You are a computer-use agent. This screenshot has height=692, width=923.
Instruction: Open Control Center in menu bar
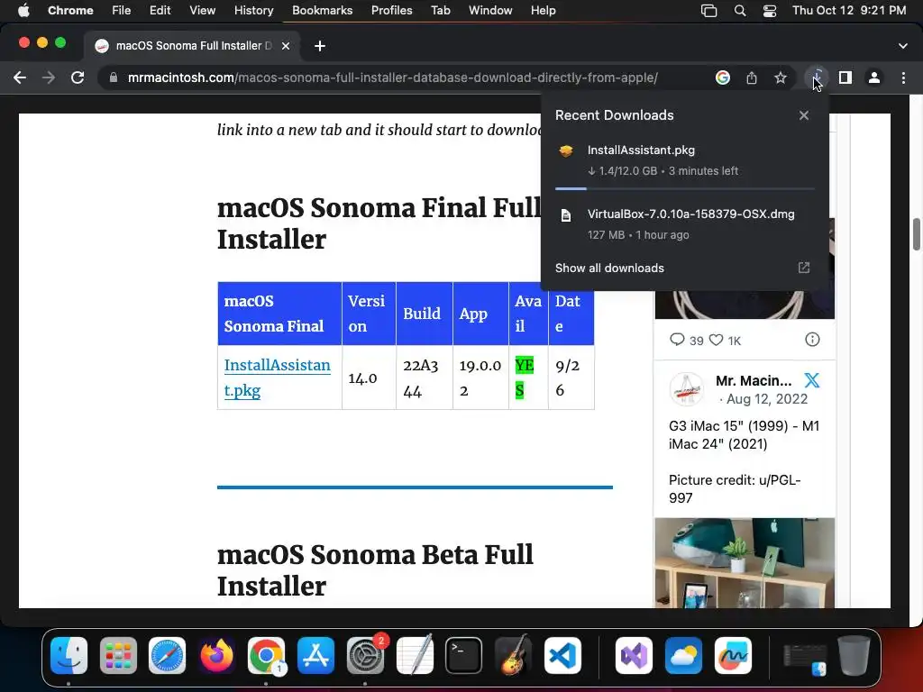click(770, 11)
